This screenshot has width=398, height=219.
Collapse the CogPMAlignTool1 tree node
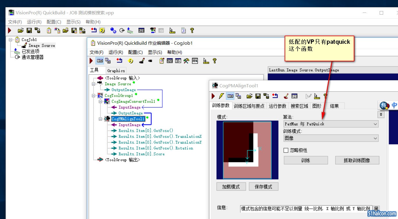pos(101,119)
